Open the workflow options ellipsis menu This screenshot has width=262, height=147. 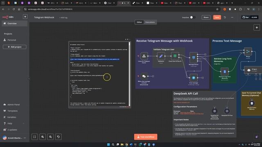pyautogui.click(x=232, y=17)
